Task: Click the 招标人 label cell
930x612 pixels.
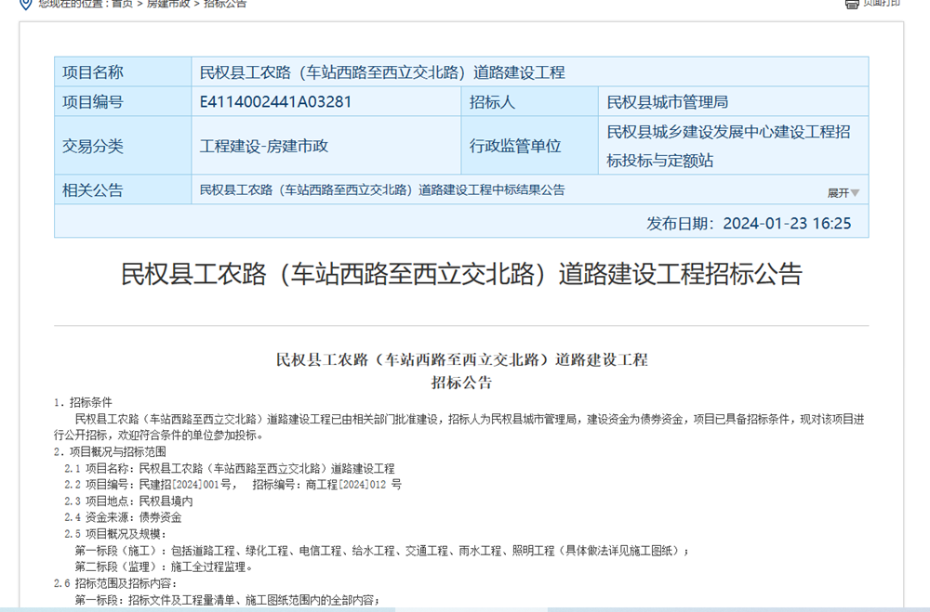Action: 530,102
